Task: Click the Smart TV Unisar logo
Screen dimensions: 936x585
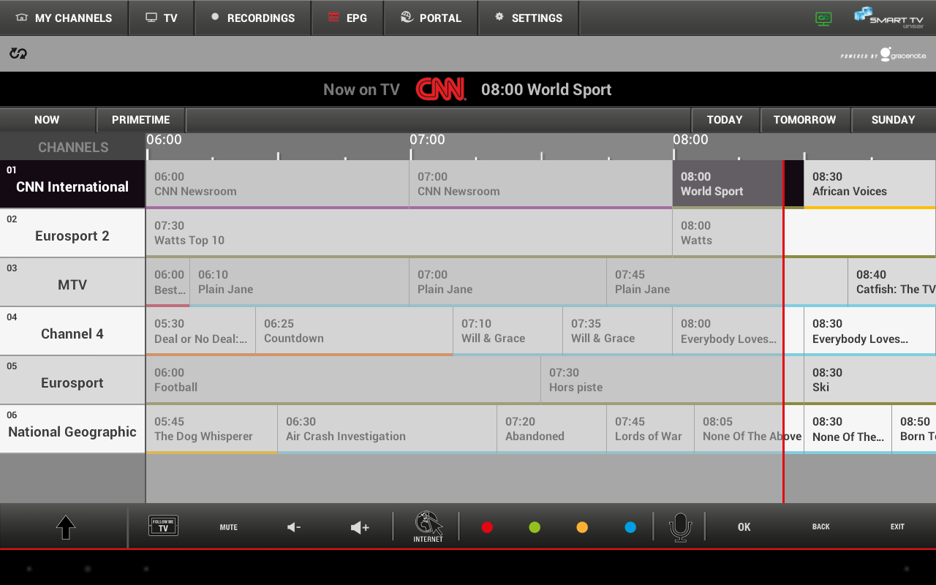Action: coord(888,18)
